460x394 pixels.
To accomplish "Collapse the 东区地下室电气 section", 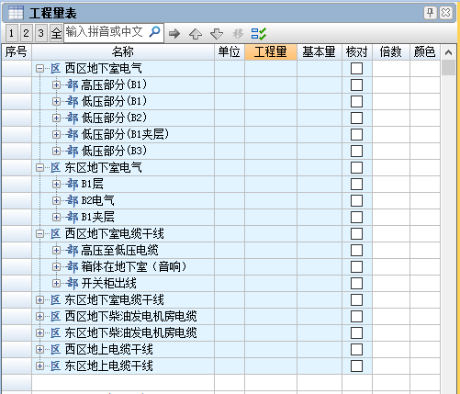I will 39,167.
